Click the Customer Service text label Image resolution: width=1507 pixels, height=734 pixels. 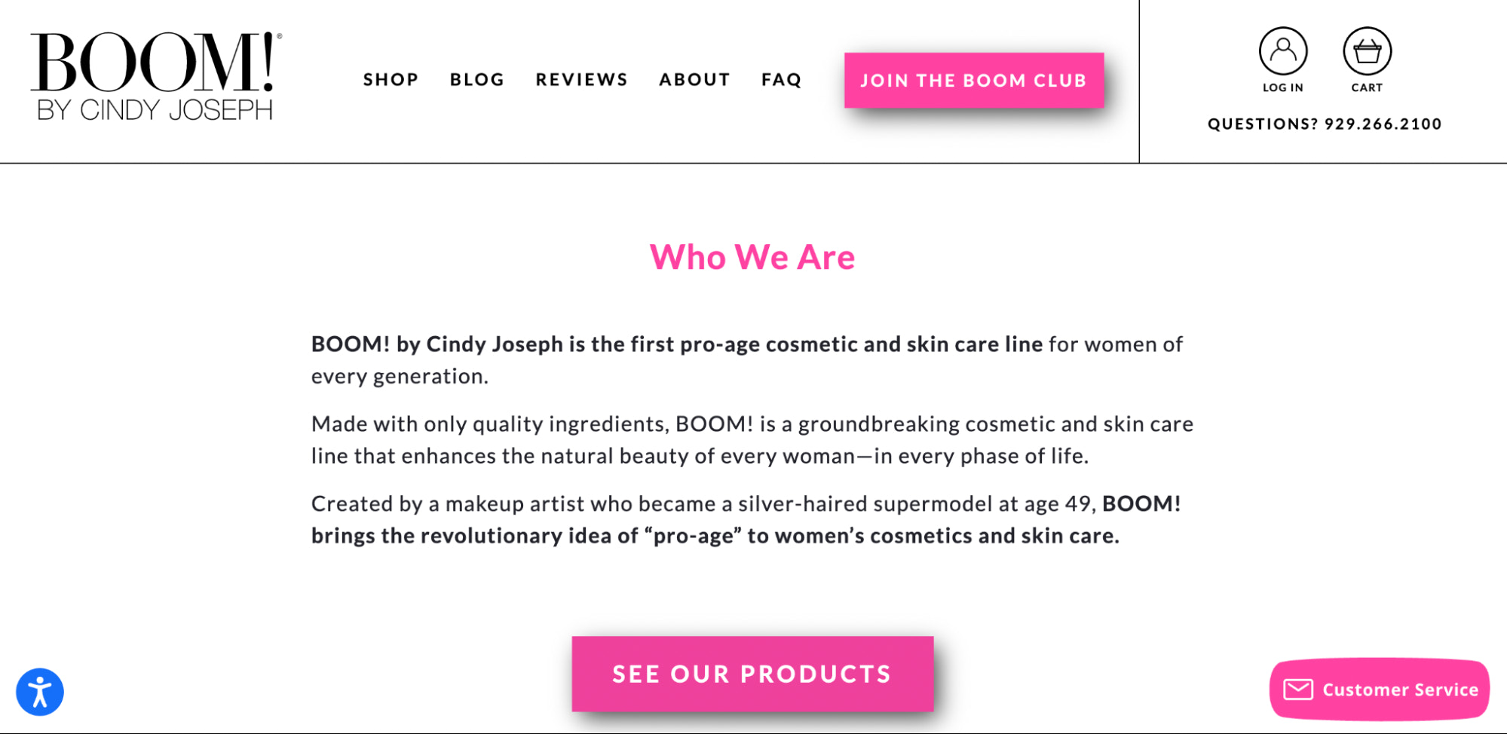[x=1400, y=690]
